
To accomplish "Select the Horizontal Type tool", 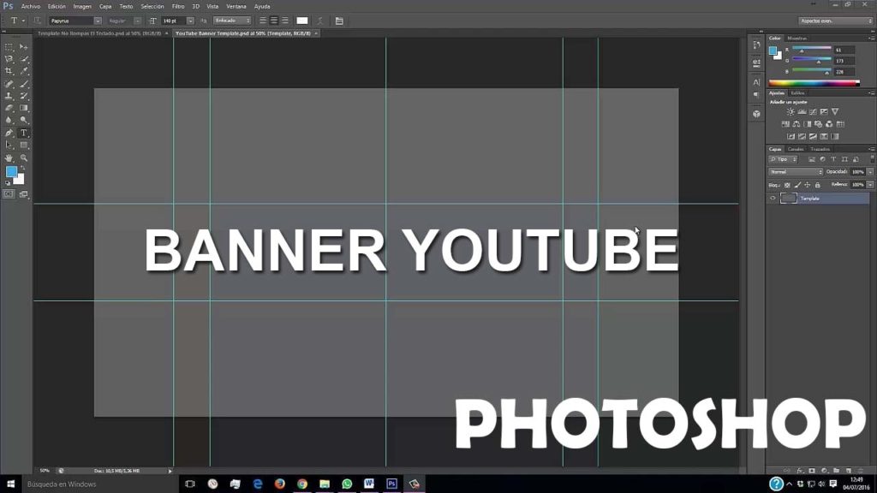I will (23, 133).
